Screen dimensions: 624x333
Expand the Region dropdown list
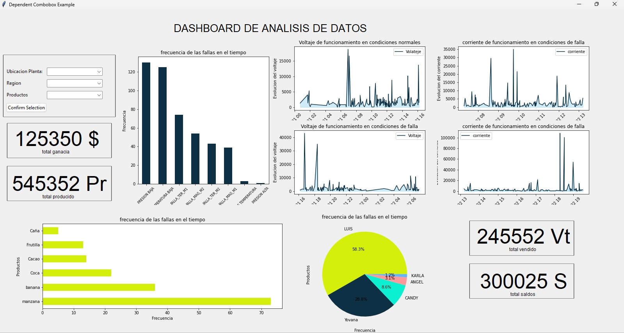click(99, 84)
